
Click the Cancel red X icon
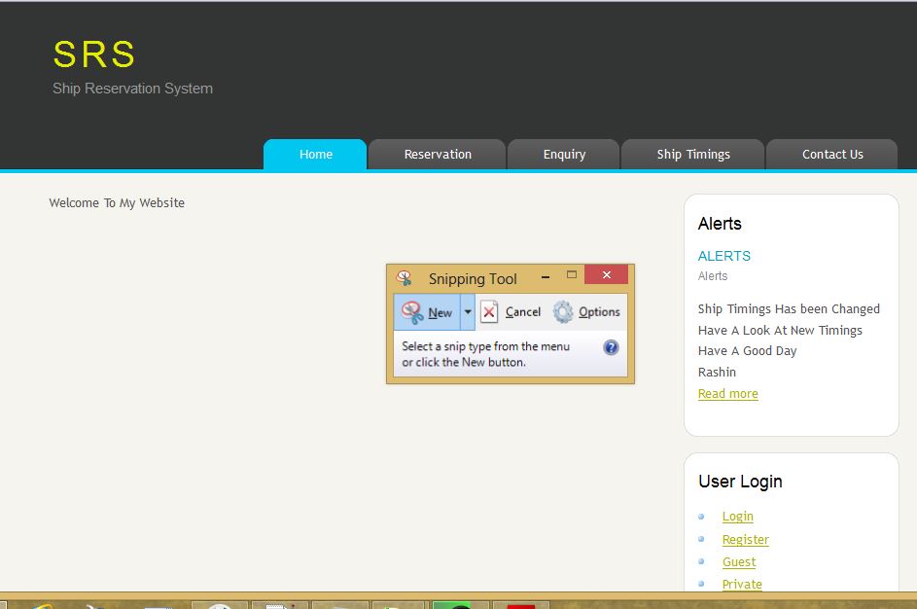pos(489,312)
